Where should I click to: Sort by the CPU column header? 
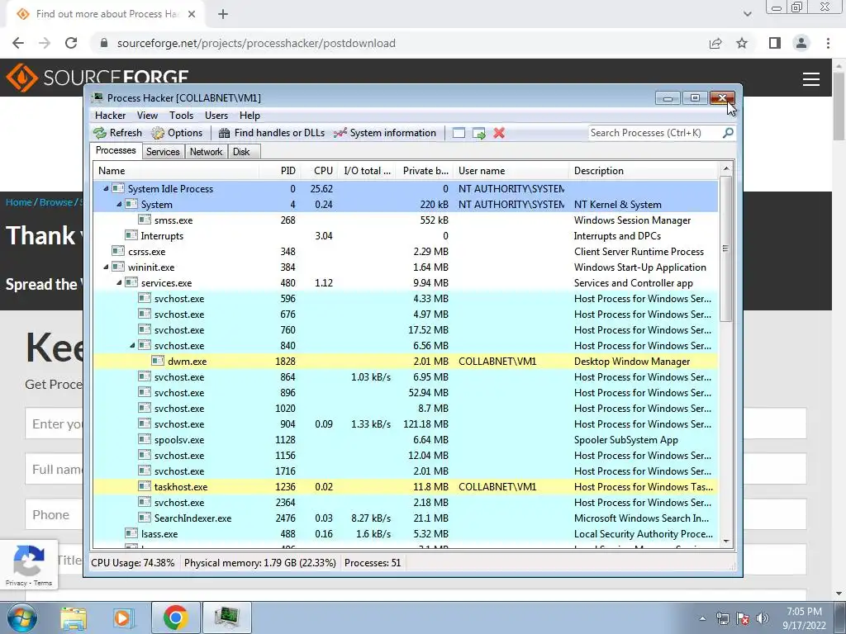point(319,171)
